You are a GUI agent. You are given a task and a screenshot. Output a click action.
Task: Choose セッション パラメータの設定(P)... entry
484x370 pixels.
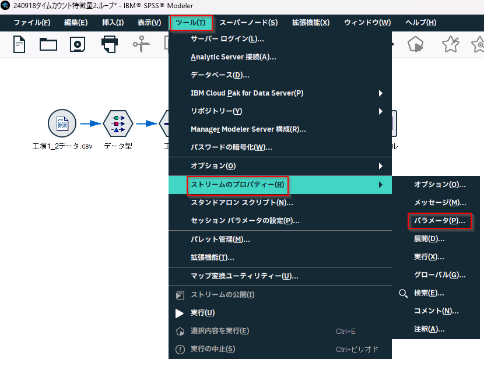point(280,221)
